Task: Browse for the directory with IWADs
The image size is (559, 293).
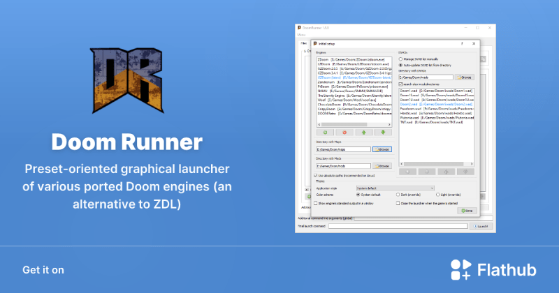Action: pyautogui.click(x=465, y=77)
